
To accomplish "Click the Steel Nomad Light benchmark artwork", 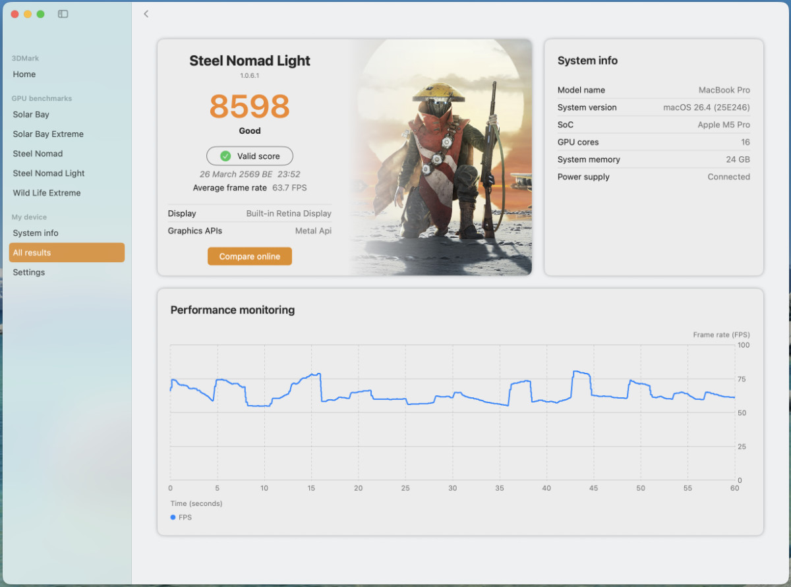I will tap(435, 156).
